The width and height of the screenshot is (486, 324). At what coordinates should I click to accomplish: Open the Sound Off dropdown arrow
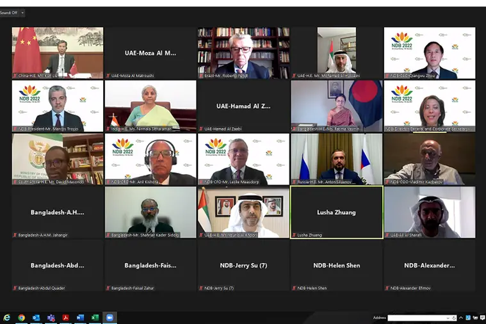tap(22, 13)
